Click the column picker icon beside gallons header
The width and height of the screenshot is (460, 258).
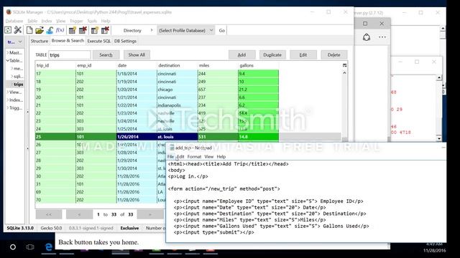[x=344, y=65]
